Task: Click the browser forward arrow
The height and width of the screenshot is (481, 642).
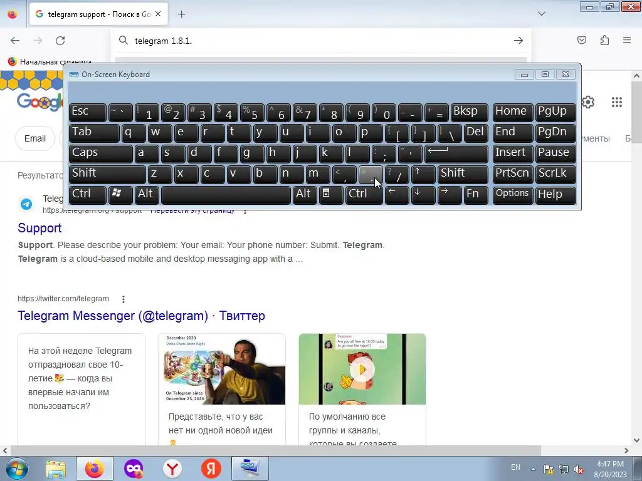Action: pyautogui.click(x=38, y=41)
